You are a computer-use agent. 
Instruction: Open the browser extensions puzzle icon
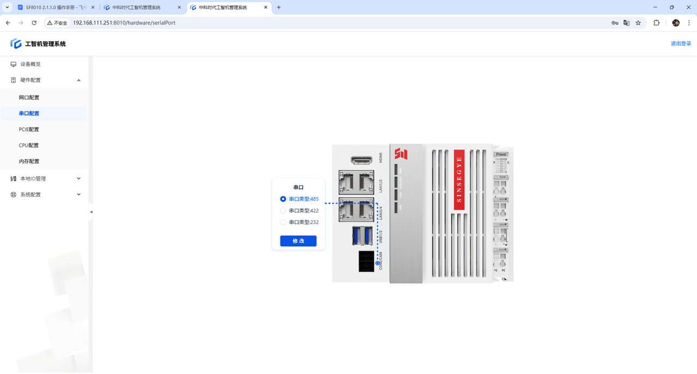(656, 23)
